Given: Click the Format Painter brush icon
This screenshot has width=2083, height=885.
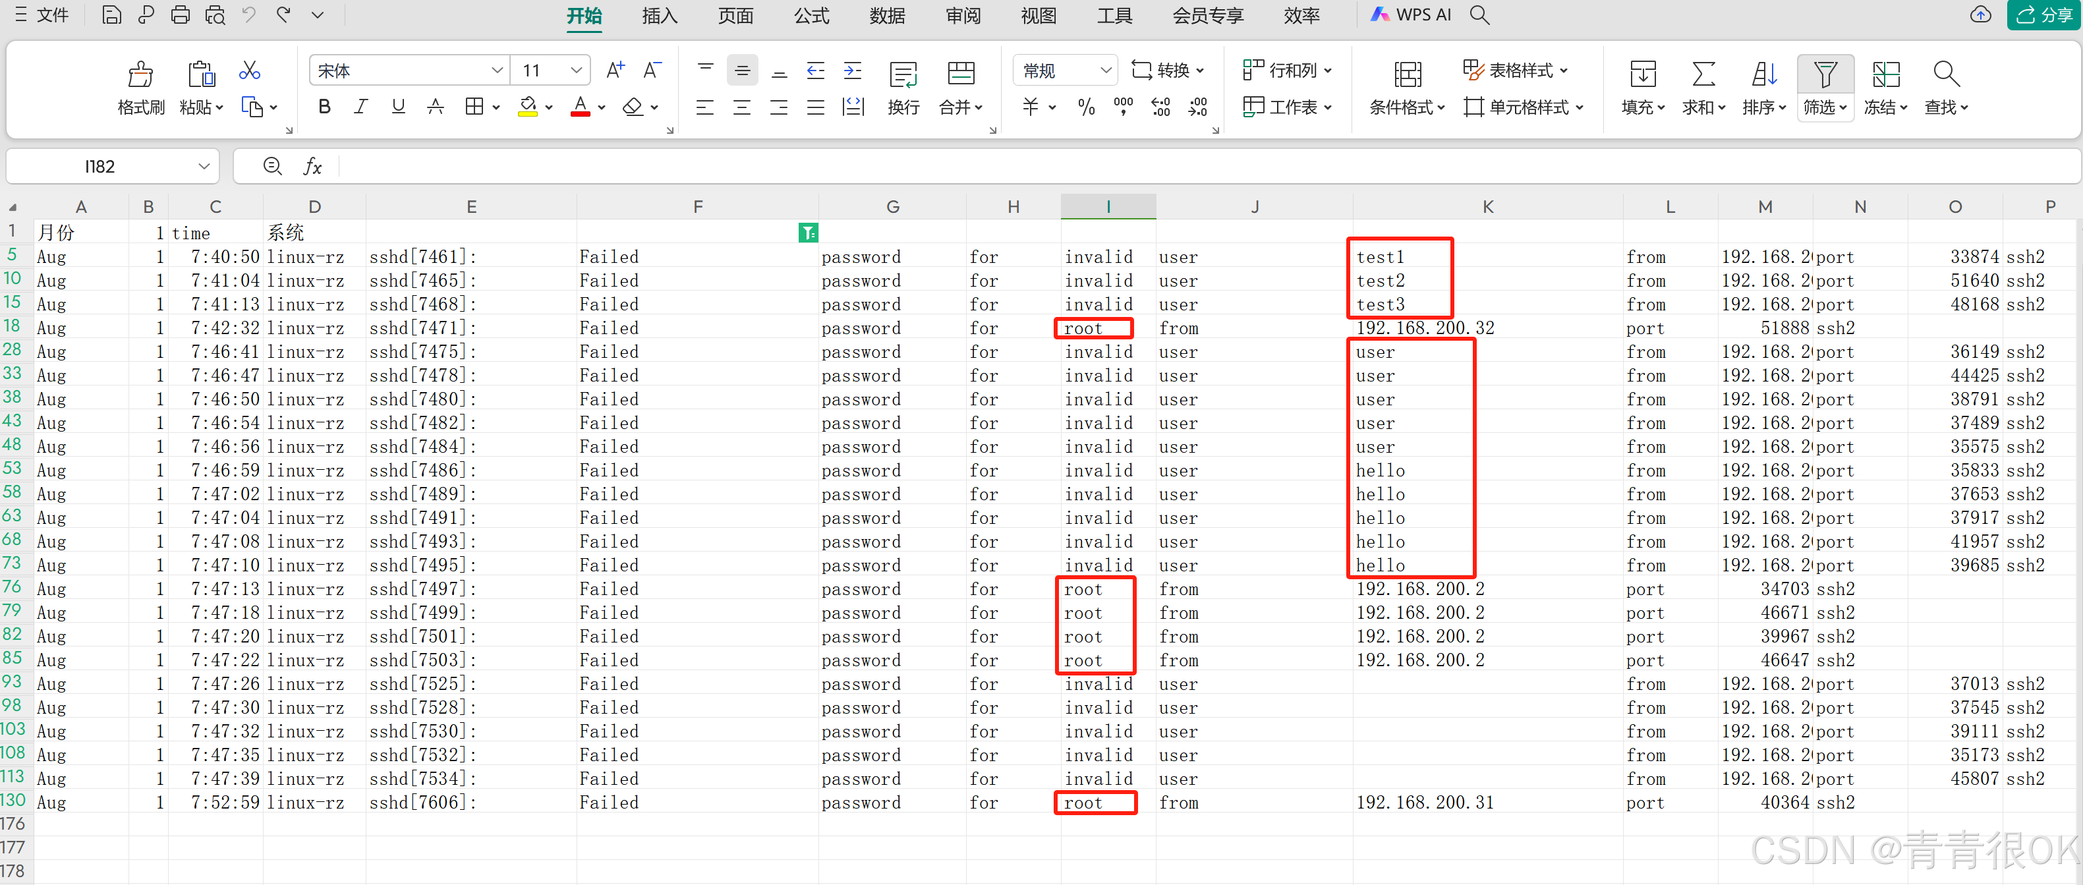Looking at the screenshot, I should [x=140, y=74].
